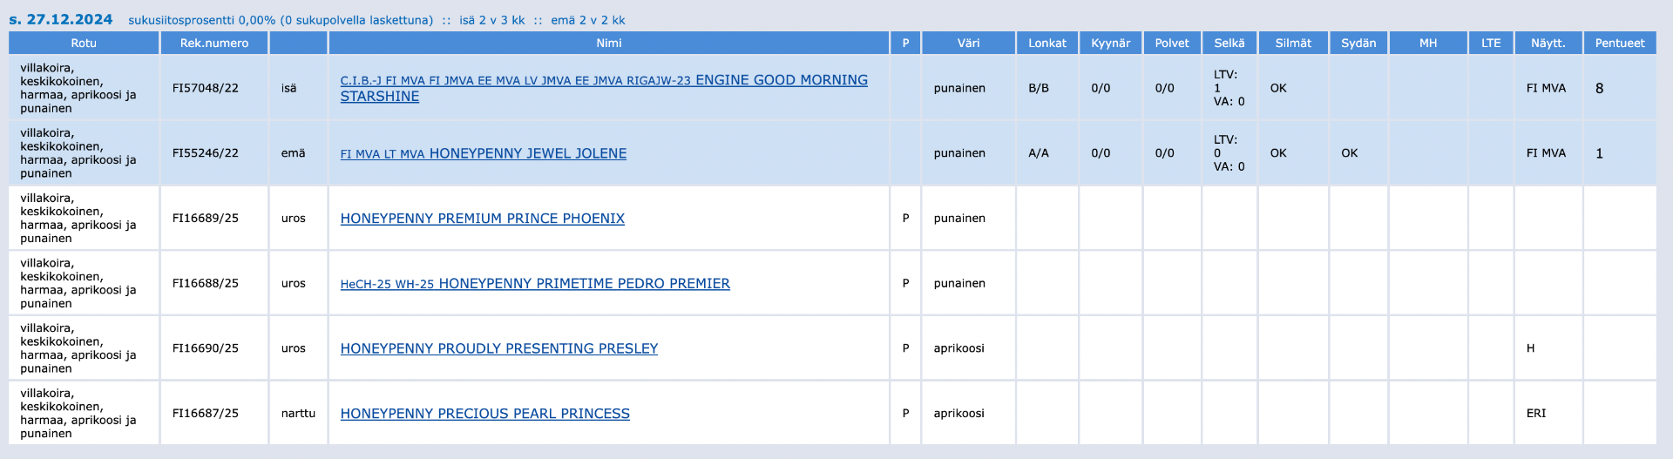Select the Lonkat column header
The height and width of the screenshot is (459, 1673).
tap(1046, 43)
